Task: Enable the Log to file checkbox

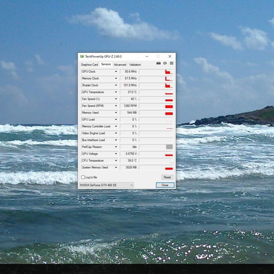Action: tap(83, 177)
